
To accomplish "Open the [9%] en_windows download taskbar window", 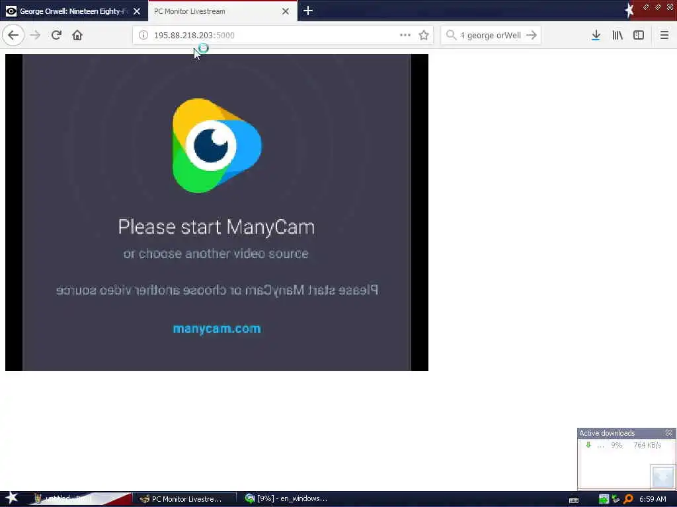I will coord(287,498).
